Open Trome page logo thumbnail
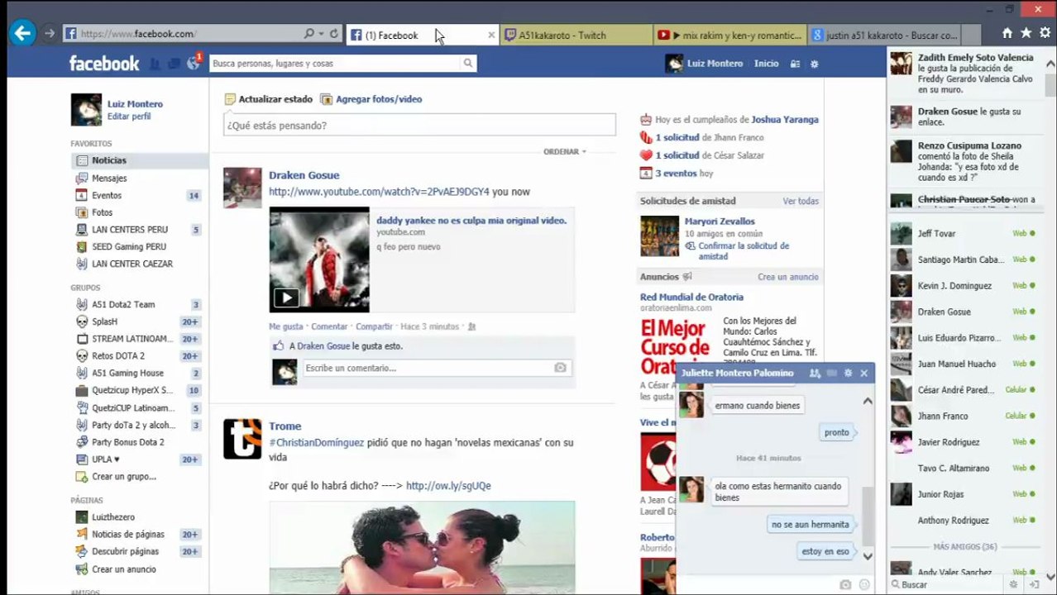 point(242,439)
